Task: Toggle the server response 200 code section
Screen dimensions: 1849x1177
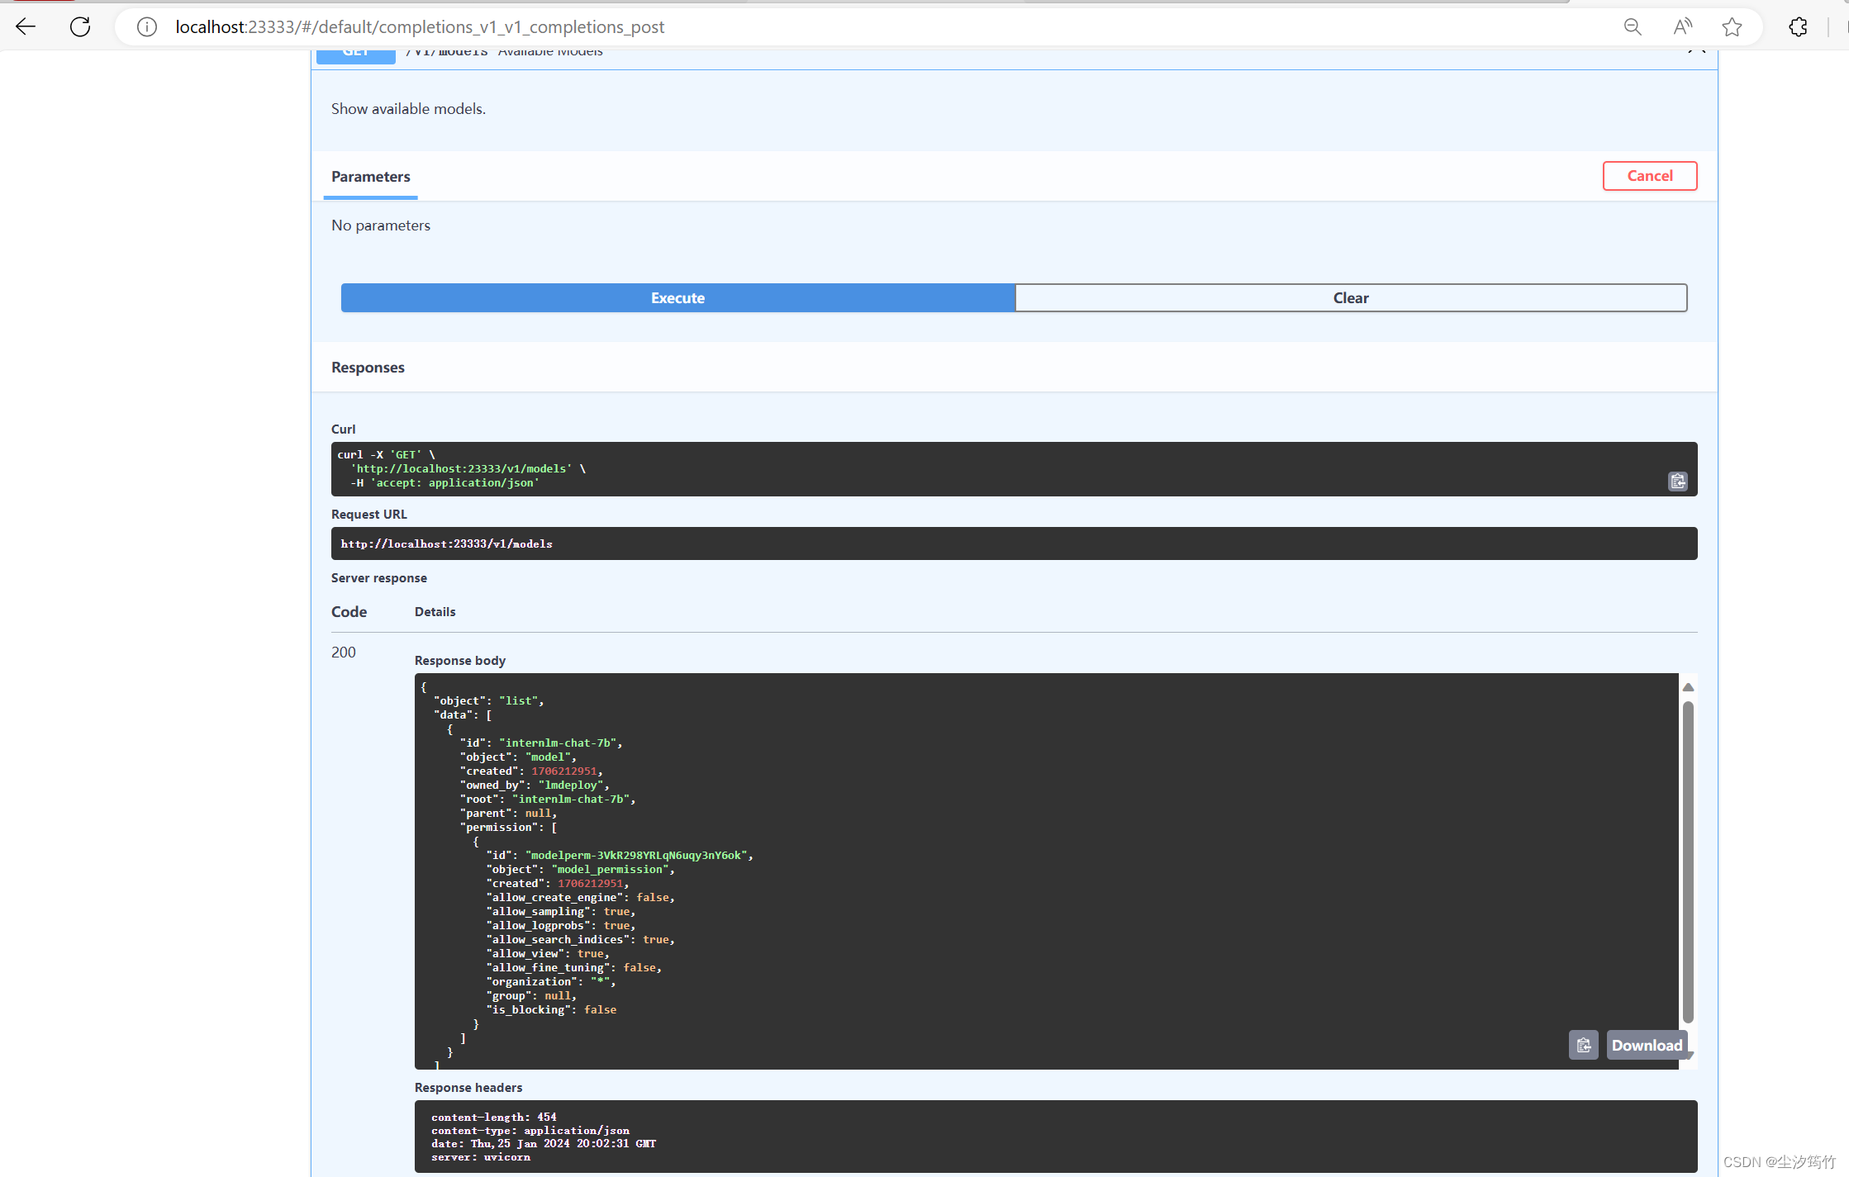Action: click(342, 652)
